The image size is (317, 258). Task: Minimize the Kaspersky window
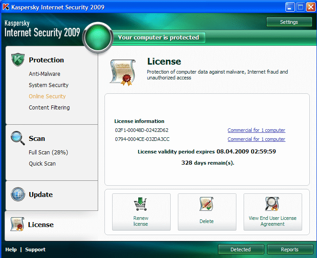(x=290, y=7)
